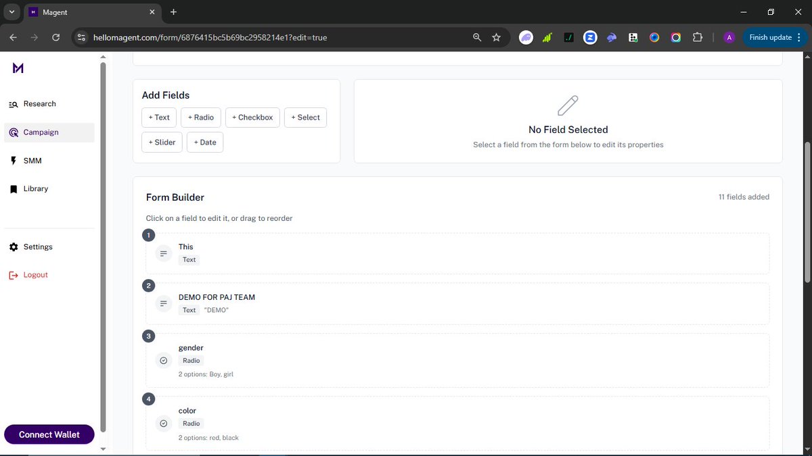Click the pencil icon in No Field Selected panel
The image size is (812, 456).
click(568, 105)
